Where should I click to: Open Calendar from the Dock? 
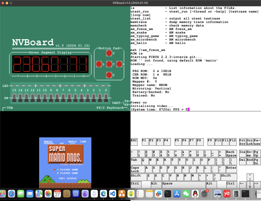[x=57, y=194]
